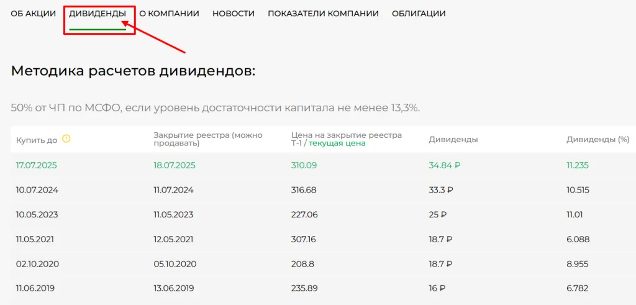Go to the "НОВОСТИ" tab

(x=234, y=14)
